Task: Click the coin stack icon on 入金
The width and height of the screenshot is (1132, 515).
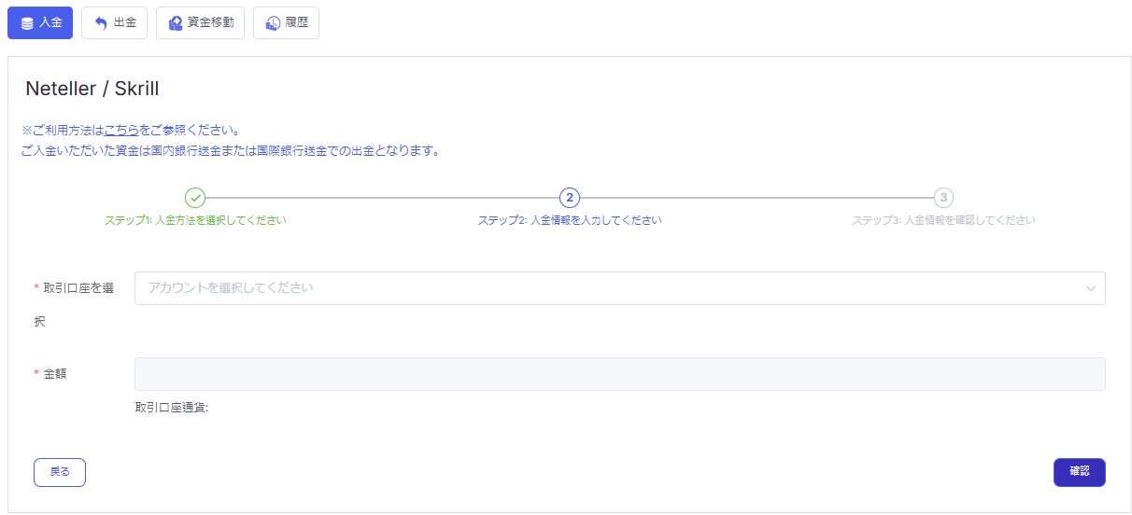Action: pos(26,23)
